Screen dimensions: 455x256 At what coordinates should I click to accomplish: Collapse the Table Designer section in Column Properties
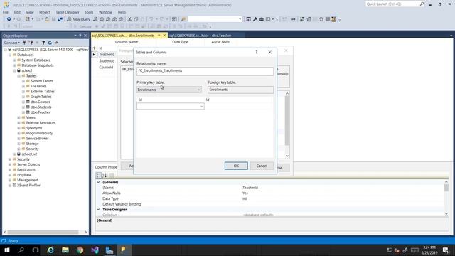pyautogui.click(x=98, y=210)
